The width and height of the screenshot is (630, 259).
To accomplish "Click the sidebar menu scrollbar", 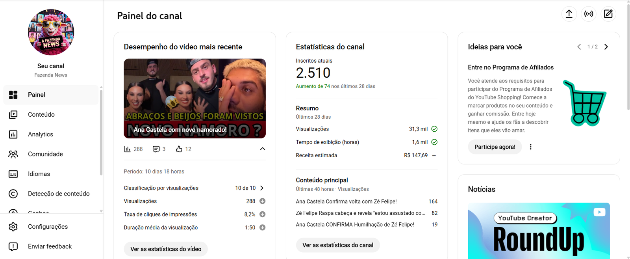I will pyautogui.click(x=101, y=132).
